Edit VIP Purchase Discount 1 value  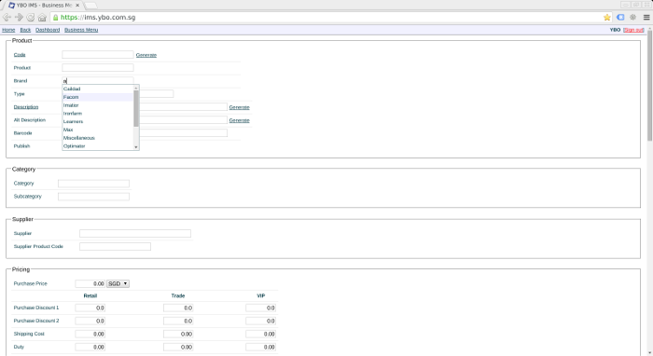(260, 308)
